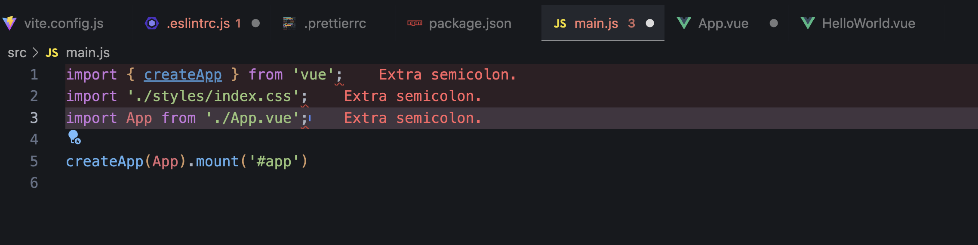
Task: Click the unsaved dot on .eslintrc.js tab
Action: tap(255, 23)
